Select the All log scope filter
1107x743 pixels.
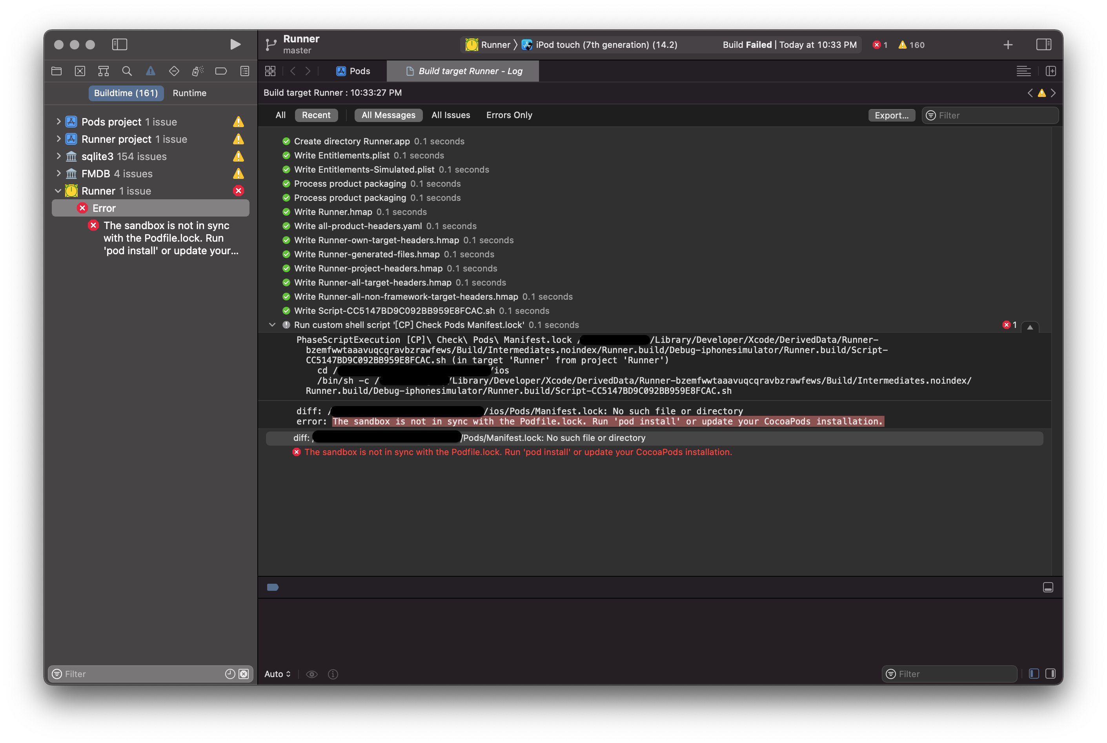pos(280,115)
